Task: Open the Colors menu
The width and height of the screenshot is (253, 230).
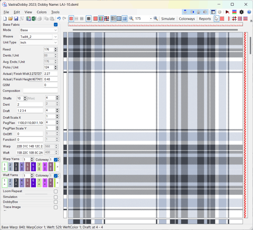Action: point(42,12)
